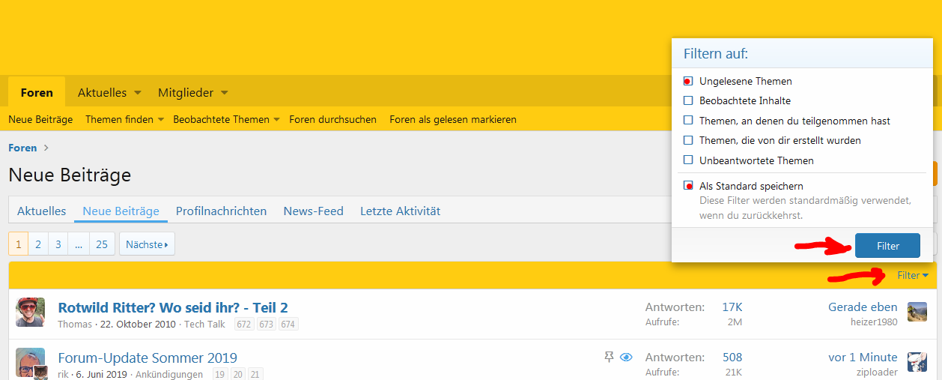Viewport: 942px width, 380px height.
Task: Jump to page 25 in pagination
Action: pos(102,244)
